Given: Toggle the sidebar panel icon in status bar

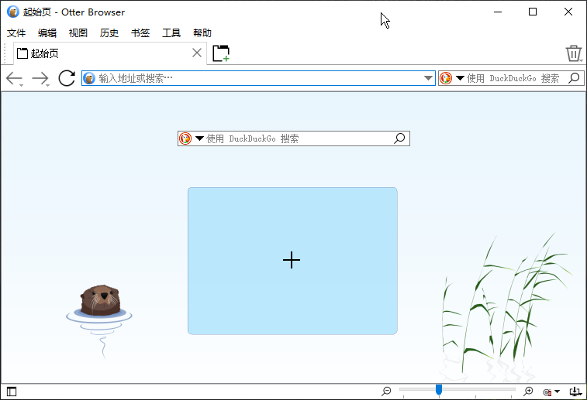Looking at the screenshot, I should 12,391.
